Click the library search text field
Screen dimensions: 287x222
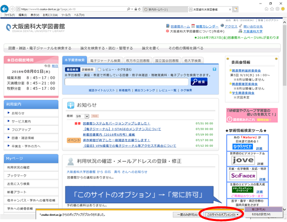127,82
